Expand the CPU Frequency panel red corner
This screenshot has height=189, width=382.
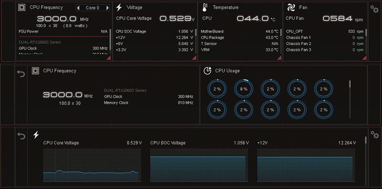tap(109, 58)
